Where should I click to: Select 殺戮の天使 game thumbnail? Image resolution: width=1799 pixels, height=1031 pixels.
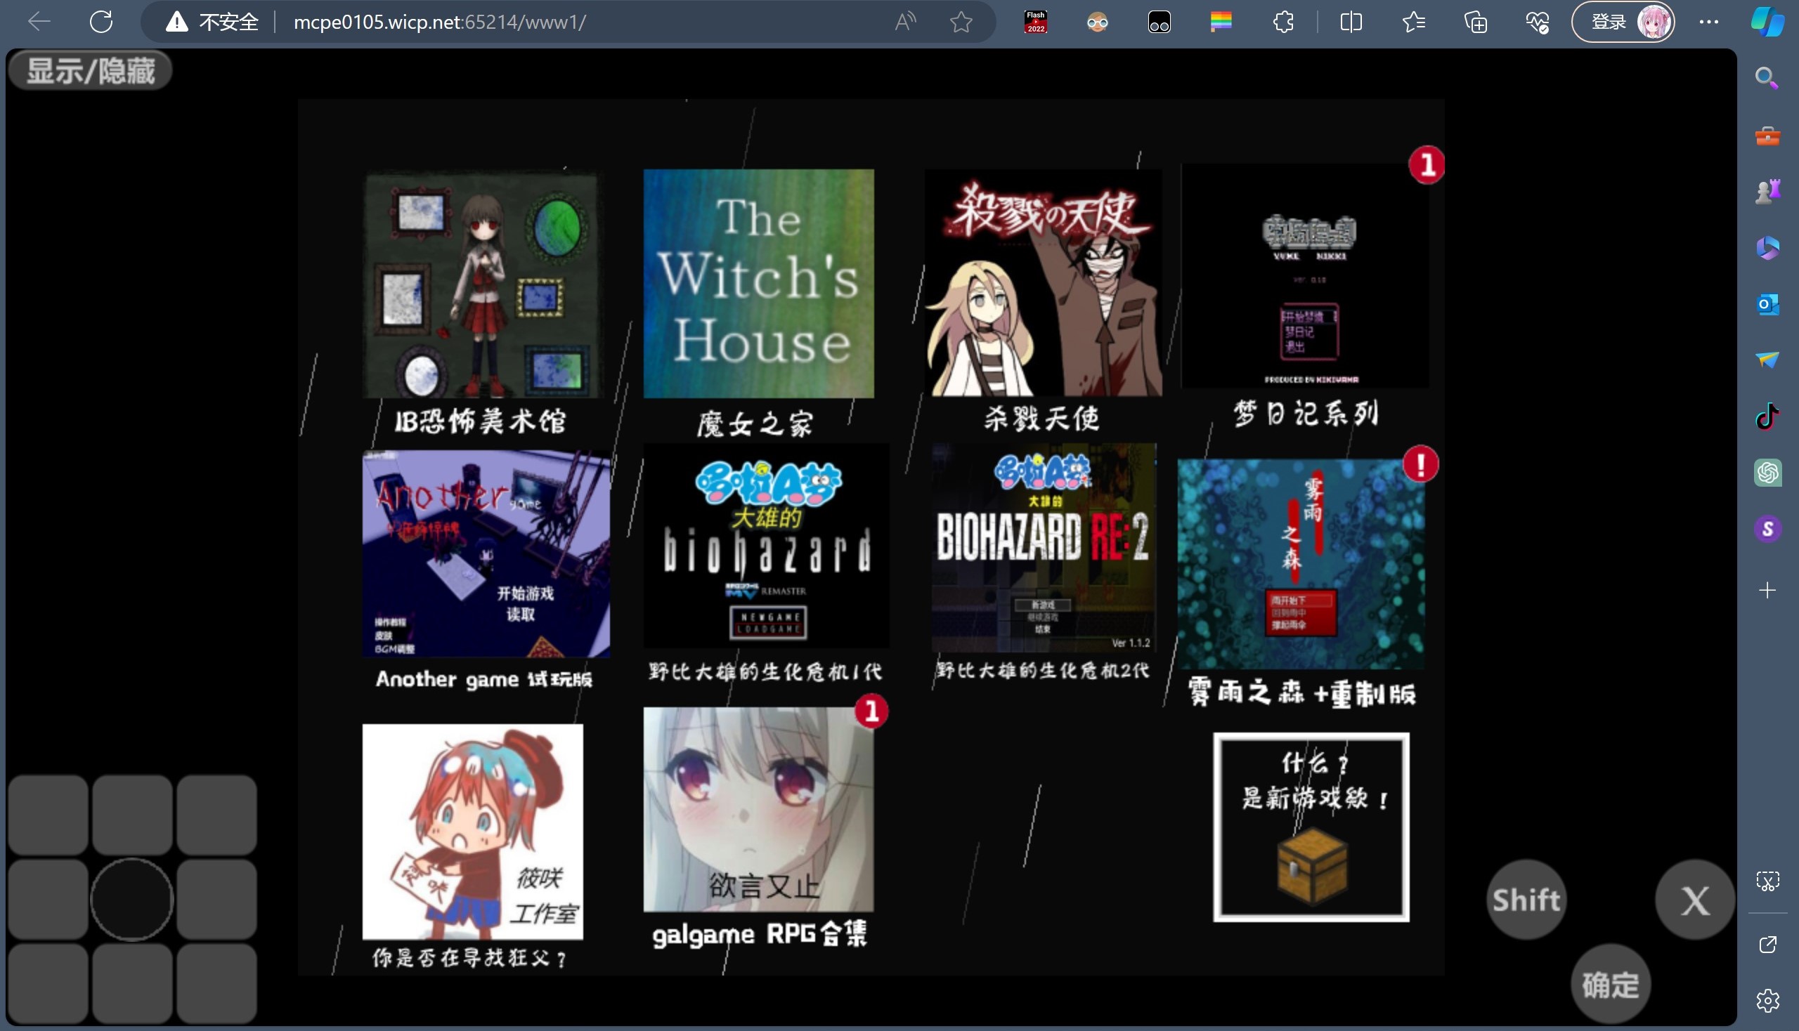point(1043,283)
